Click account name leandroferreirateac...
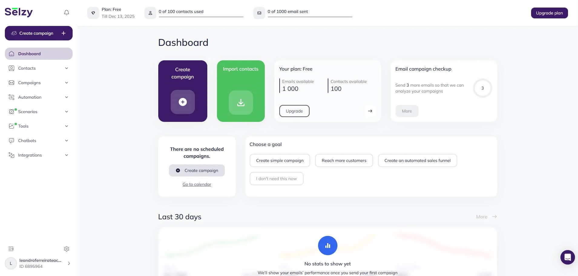This screenshot has width=578, height=276. tap(40, 260)
